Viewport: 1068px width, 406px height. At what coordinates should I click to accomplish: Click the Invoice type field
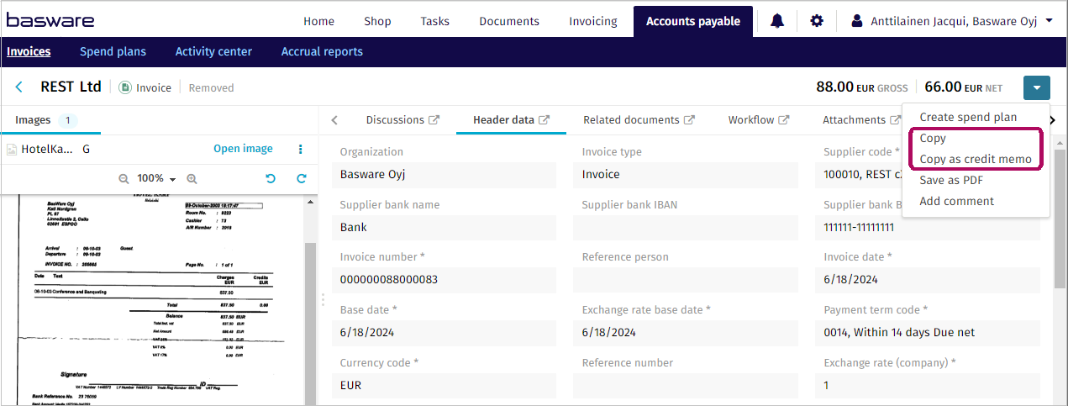pos(686,175)
